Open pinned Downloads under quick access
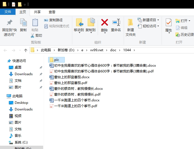Screen dimensions: 194x149 pyautogui.click(x=21, y=74)
